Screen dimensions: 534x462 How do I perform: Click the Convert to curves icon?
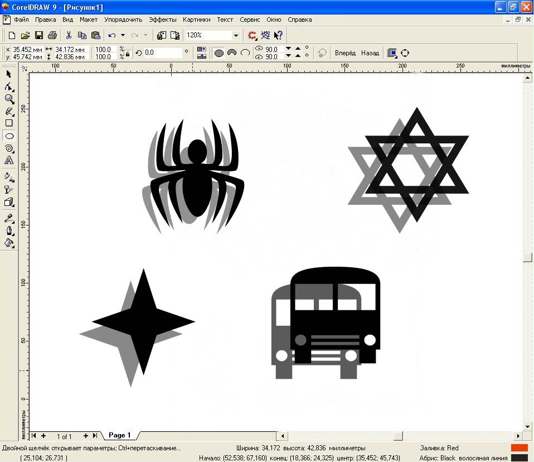(x=405, y=53)
